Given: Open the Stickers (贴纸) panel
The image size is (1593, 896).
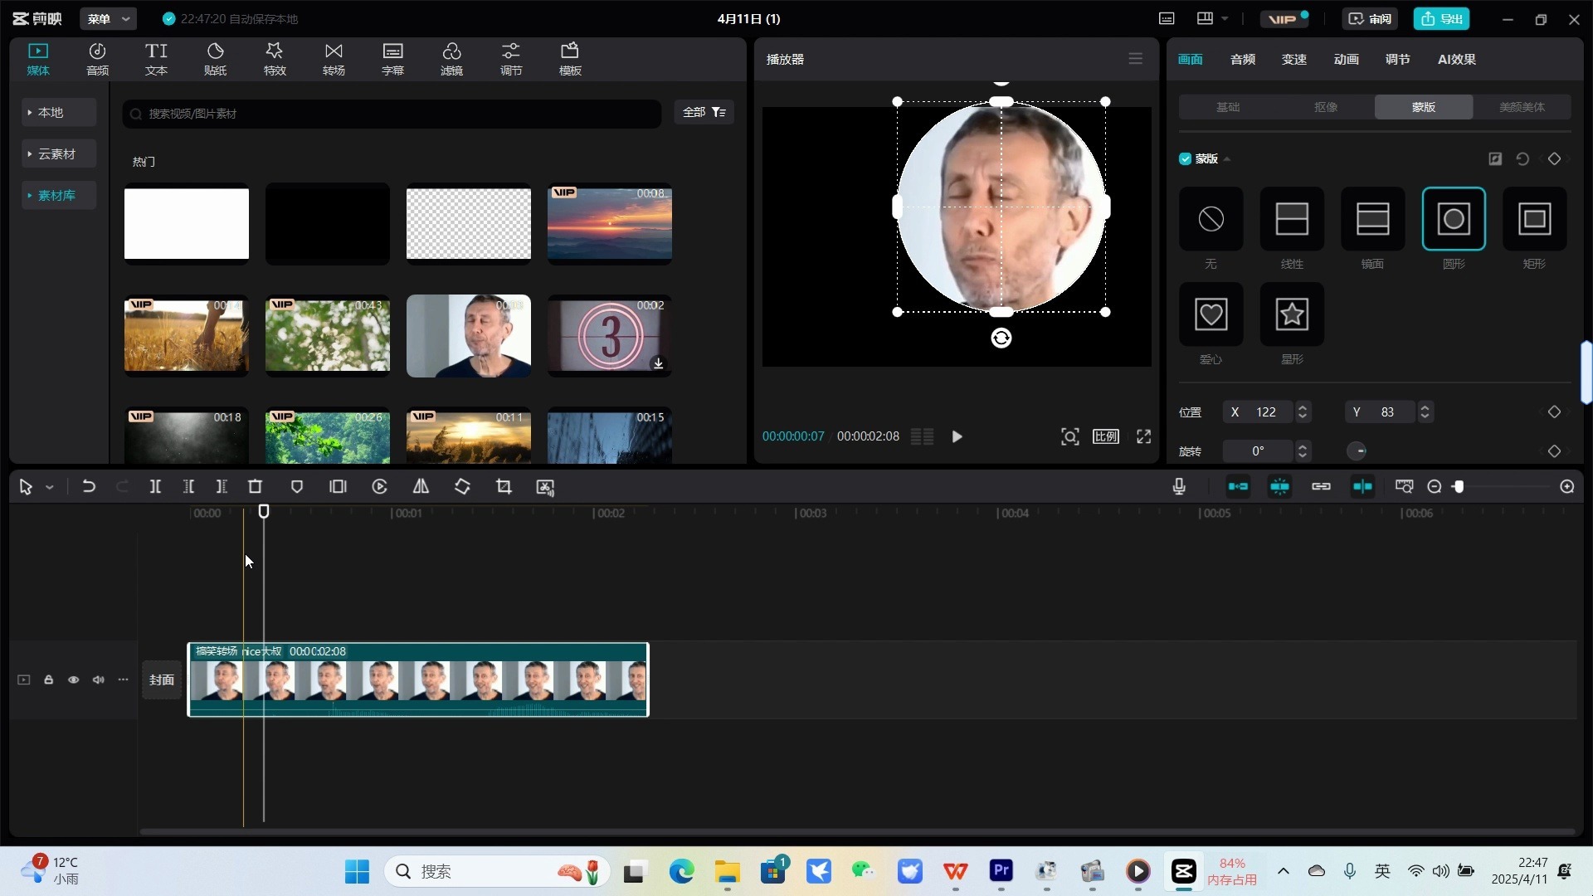Looking at the screenshot, I should (x=215, y=59).
